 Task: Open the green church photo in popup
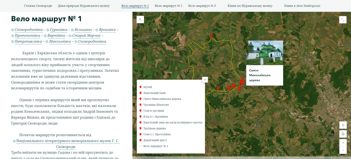pyautogui.click(x=265, y=53)
